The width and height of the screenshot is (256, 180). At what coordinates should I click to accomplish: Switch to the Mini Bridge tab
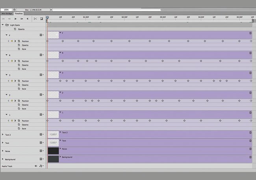pos(7,13)
